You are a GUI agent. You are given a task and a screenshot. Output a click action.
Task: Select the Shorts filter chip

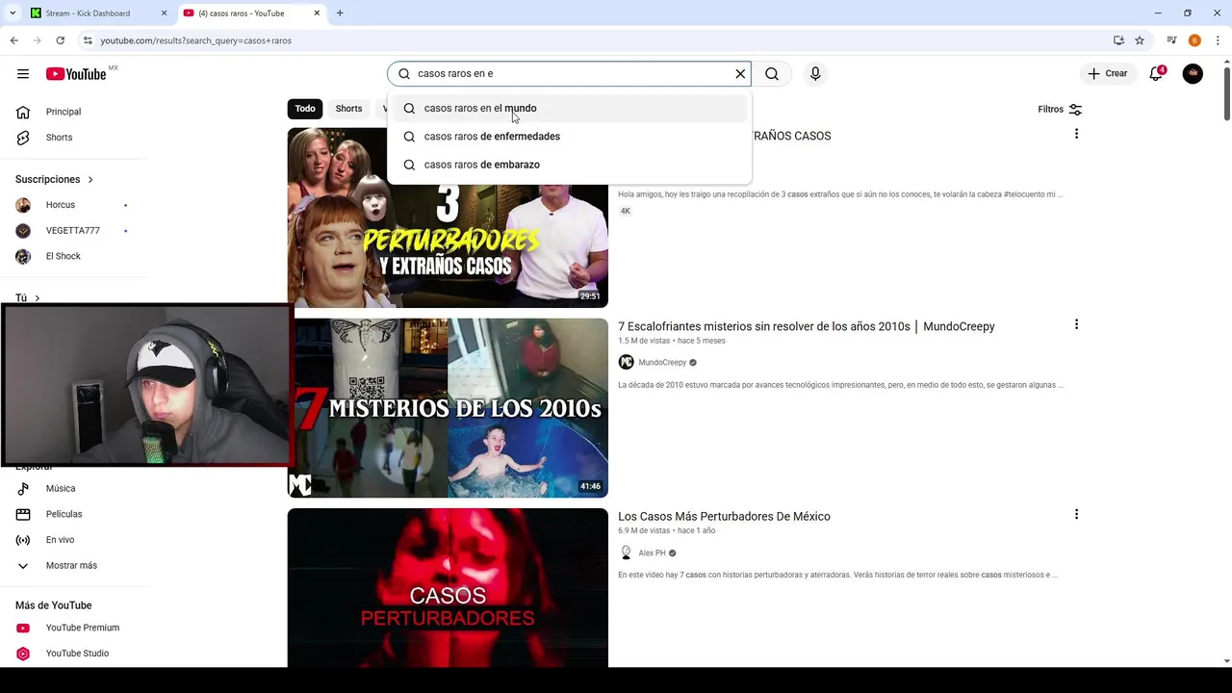pos(348,109)
